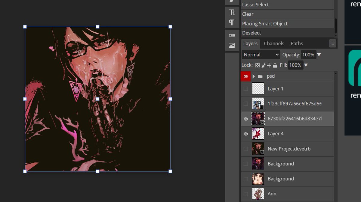The height and width of the screenshot is (202, 361).
Task: Click top-right corner transform handle on canvas
Action: click(x=170, y=27)
